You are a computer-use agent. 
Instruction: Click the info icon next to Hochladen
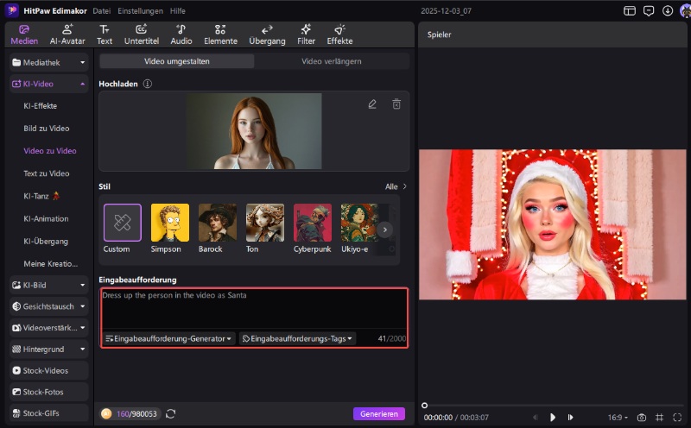[148, 84]
